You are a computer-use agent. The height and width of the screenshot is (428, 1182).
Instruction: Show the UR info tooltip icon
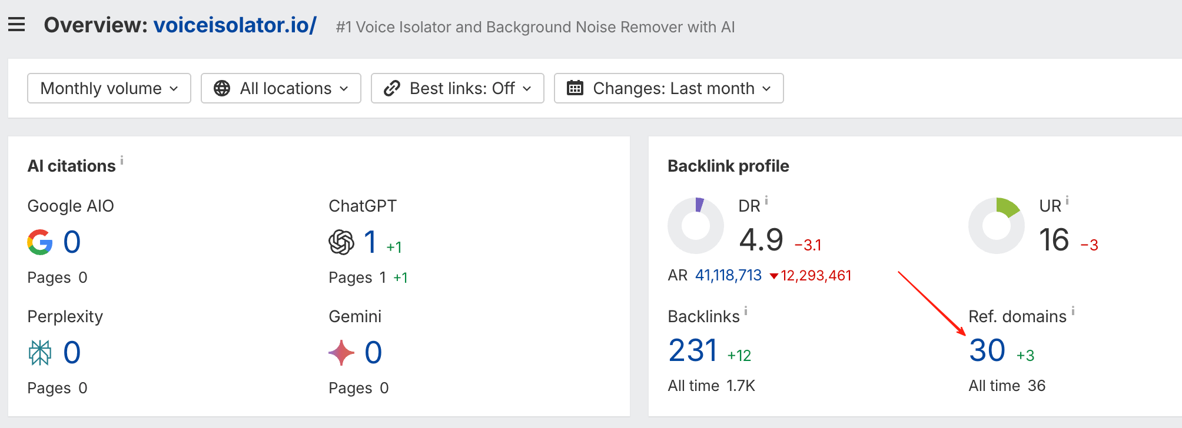(1067, 200)
